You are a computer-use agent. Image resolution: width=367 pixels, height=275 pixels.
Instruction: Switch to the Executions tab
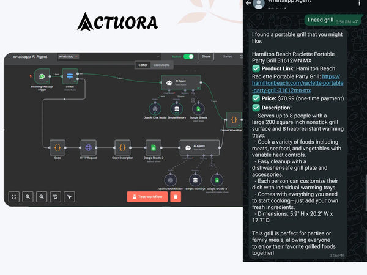click(161, 65)
